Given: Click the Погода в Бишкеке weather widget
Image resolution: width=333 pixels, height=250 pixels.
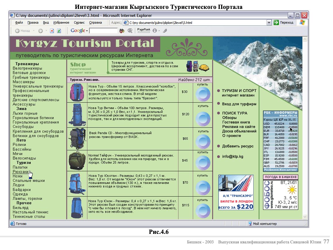Looking at the screenshot, I should [281, 192].
